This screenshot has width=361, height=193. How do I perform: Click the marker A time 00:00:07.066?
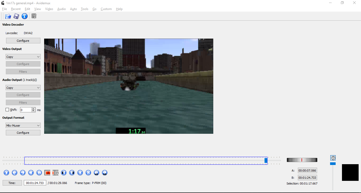click(307, 171)
